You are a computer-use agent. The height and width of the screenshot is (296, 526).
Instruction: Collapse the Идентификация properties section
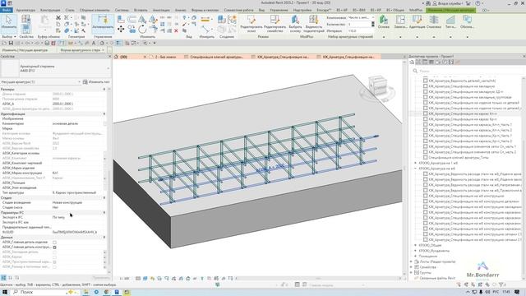click(104, 113)
